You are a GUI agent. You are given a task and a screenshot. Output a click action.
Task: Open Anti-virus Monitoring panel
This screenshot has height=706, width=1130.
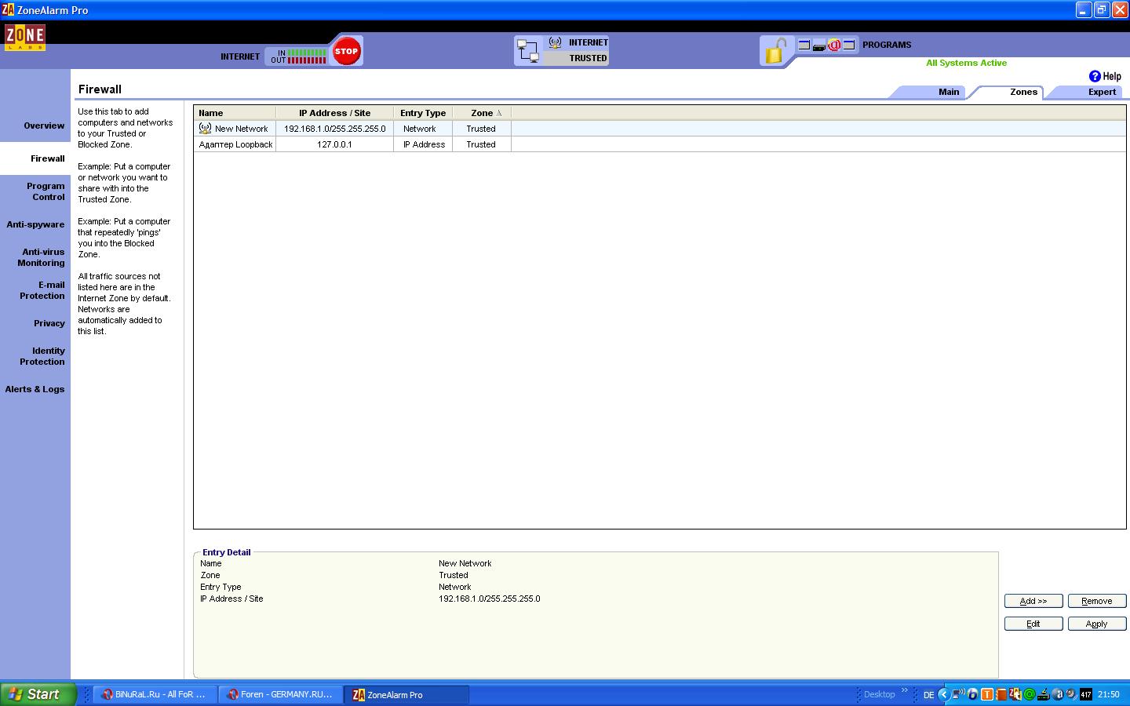41,257
